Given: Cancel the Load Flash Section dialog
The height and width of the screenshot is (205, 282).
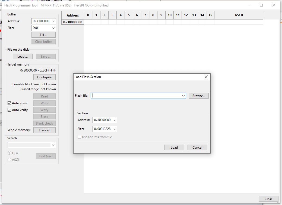Looking at the screenshot, I should (x=197, y=147).
